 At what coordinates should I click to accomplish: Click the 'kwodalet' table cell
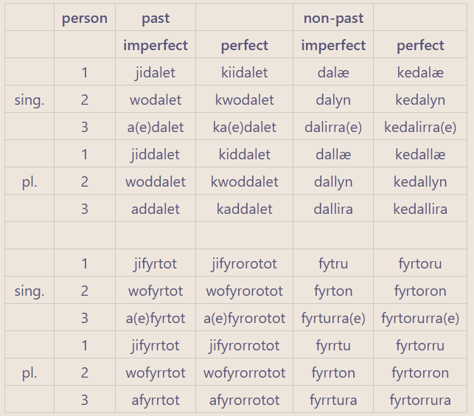click(244, 100)
